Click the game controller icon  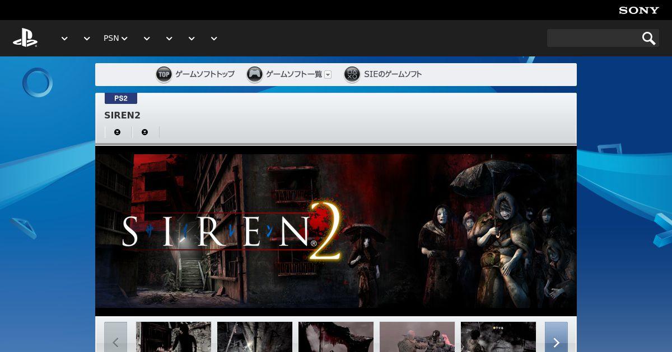[x=255, y=74]
